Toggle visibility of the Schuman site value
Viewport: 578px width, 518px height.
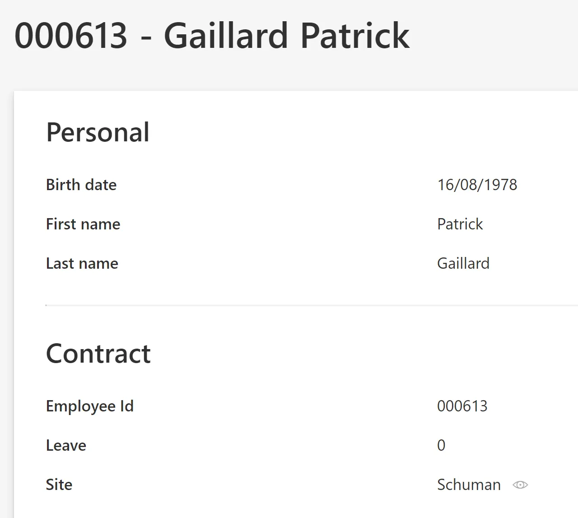[x=520, y=485]
